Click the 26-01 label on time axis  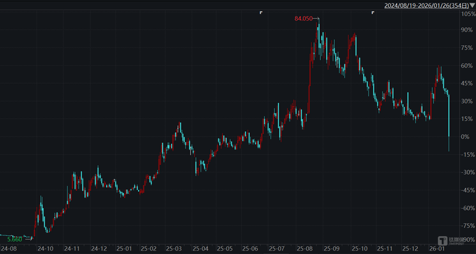pyautogui.click(x=436, y=248)
